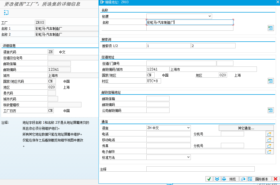Image resolution: width=280 pixels, height=185 pixels.
Task: Click 名称 2 field in background view
Action: click(67, 34)
